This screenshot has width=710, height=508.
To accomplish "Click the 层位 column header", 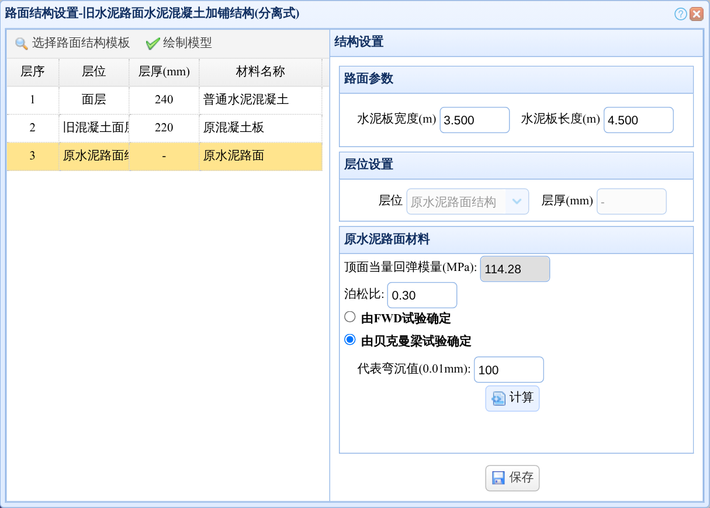I will coord(94,72).
